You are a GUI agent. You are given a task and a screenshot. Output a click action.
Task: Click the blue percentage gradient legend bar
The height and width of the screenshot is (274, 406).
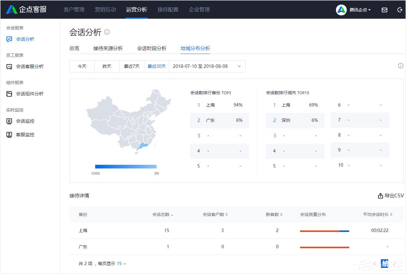(126, 166)
